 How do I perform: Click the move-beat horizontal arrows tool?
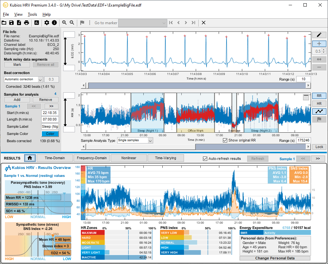pos(319,59)
